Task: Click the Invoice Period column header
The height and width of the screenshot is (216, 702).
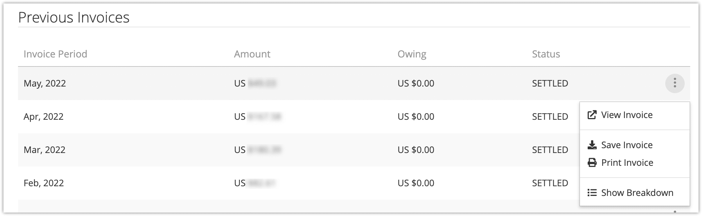Action: click(x=55, y=54)
